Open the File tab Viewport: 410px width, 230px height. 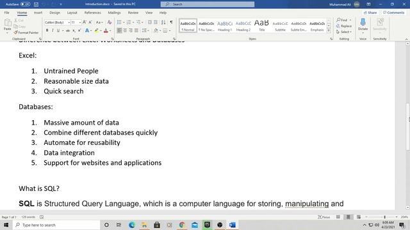pyautogui.click(x=6, y=13)
